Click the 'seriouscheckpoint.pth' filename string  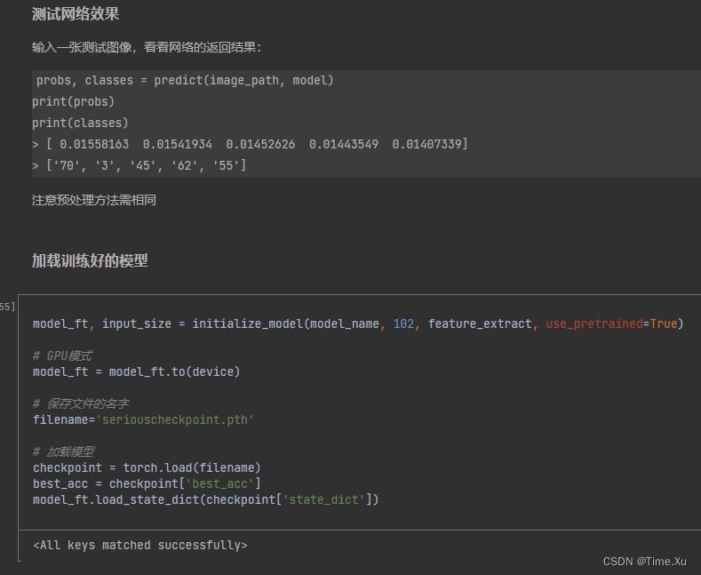(x=174, y=419)
